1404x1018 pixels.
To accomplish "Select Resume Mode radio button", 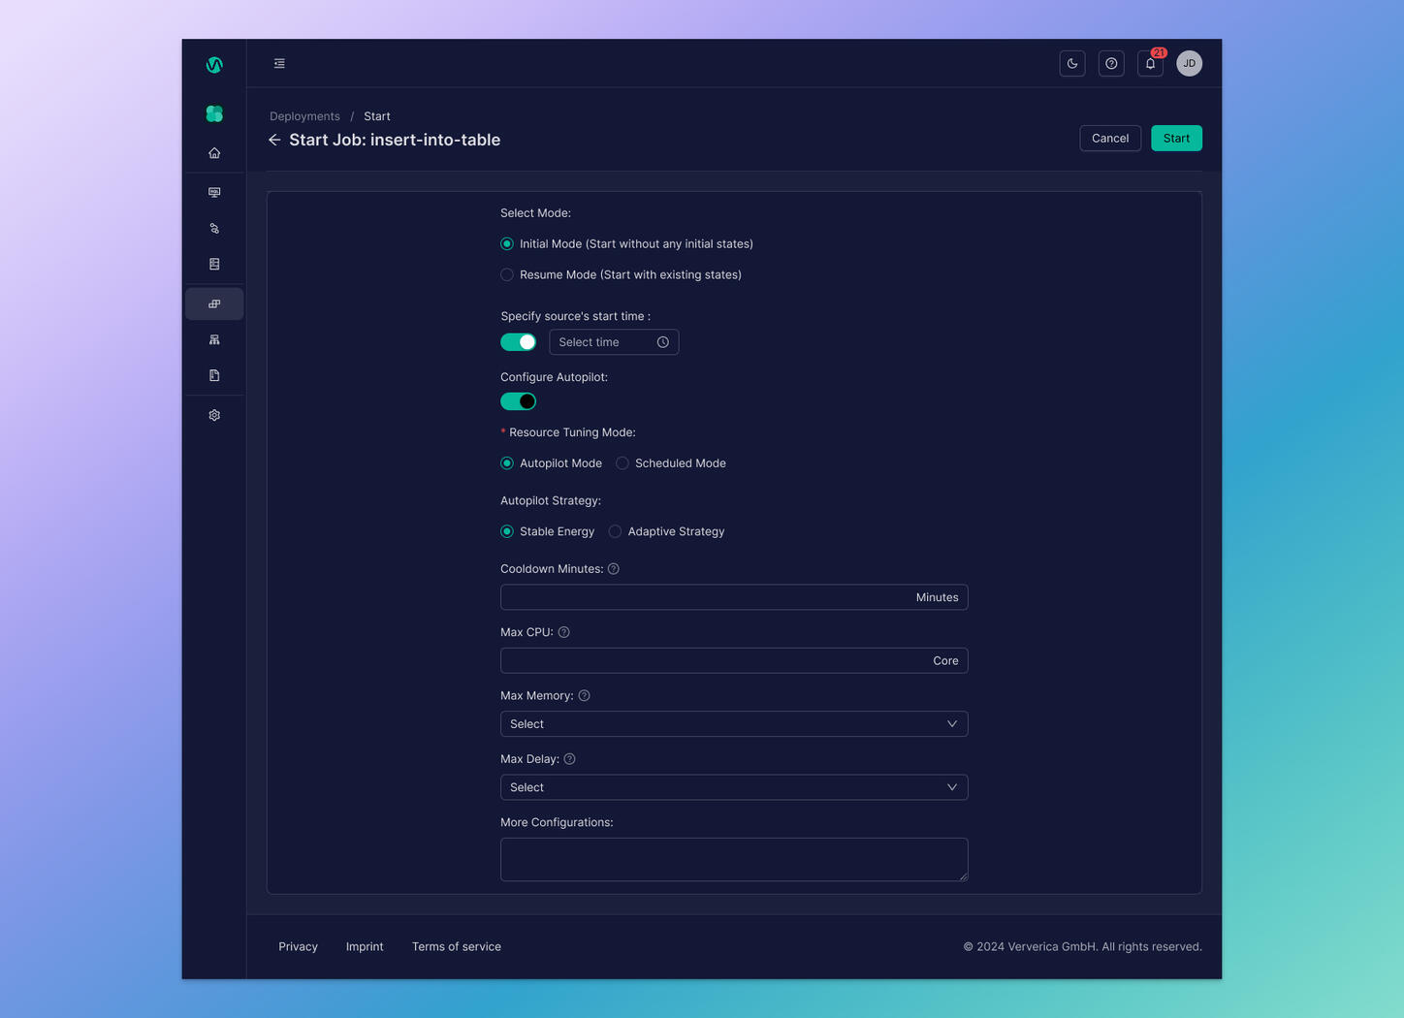I will [507, 274].
